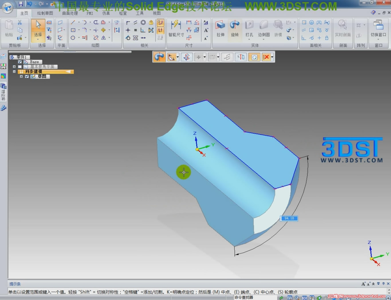Switch to the 绘制草图 ribbon tab
The width and height of the screenshot is (391, 300).
[x=46, y=13]
